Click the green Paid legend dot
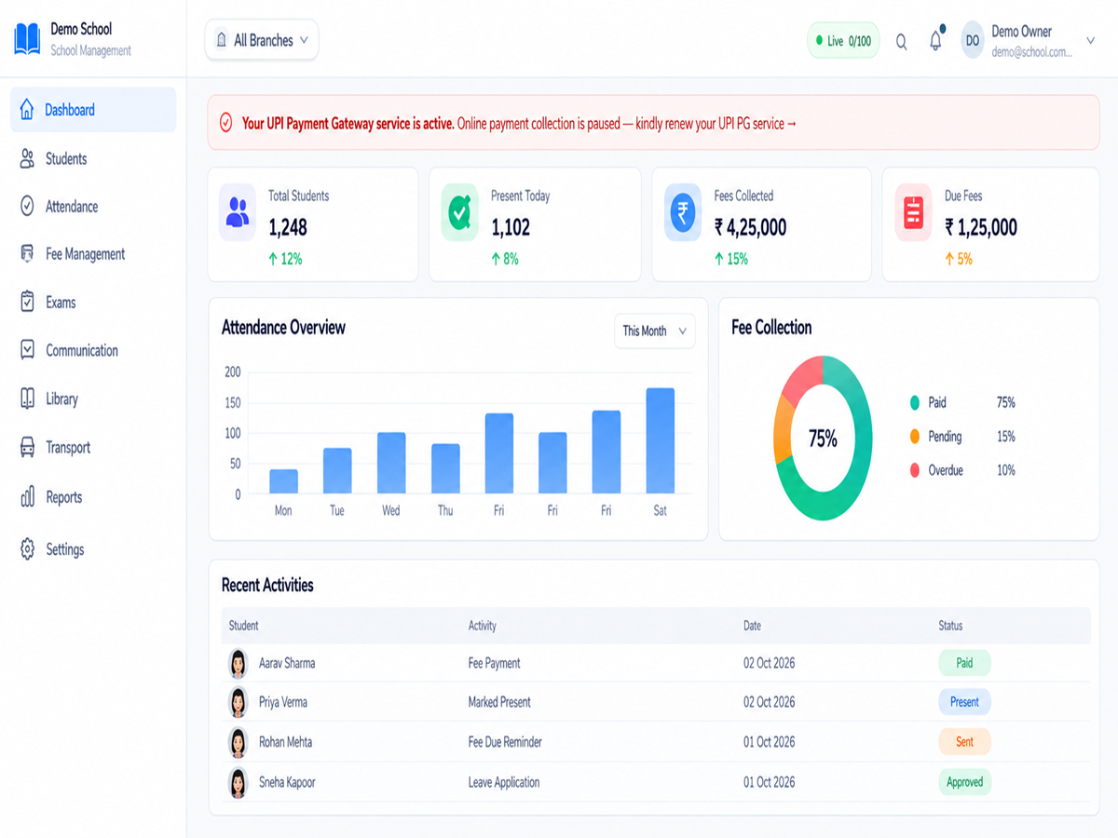 [915, 402]
